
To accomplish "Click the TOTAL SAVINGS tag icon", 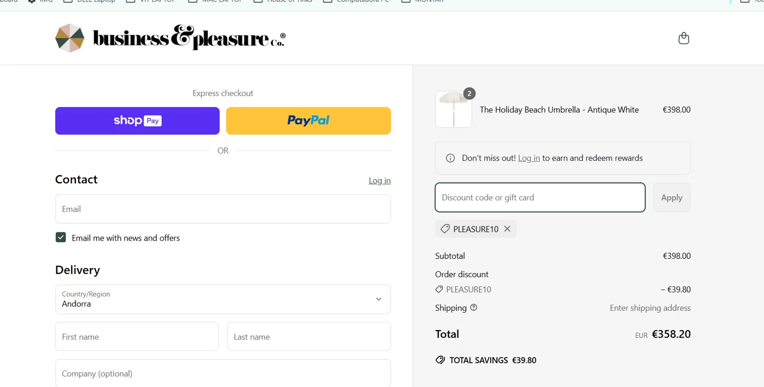I will click(440, 360).
